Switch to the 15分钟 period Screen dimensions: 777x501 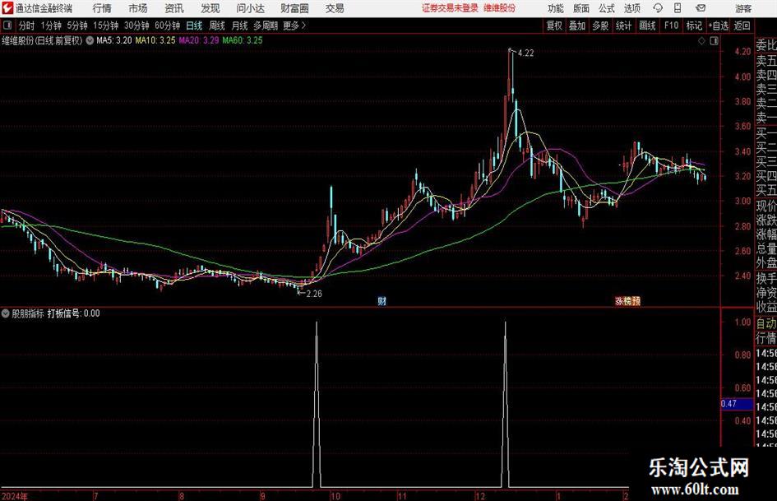[106, 26]
